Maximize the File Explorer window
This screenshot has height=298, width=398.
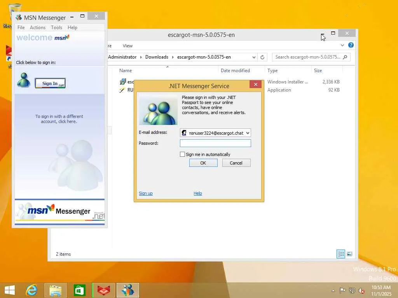point(333,33)
